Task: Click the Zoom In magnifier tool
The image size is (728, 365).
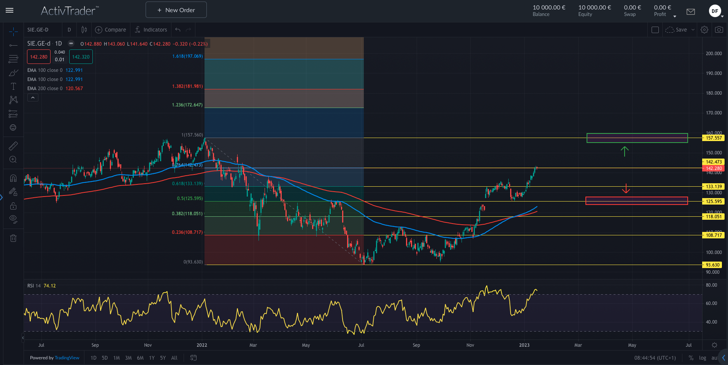Action: point(13,159)
